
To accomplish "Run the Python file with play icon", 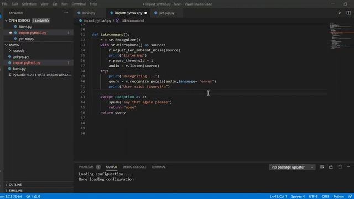I will point(339,13).
